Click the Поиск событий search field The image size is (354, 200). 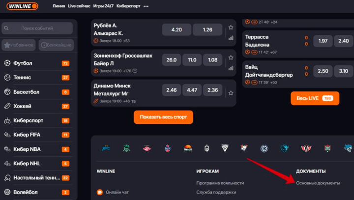pyautogui.click(x=38, y=29)
